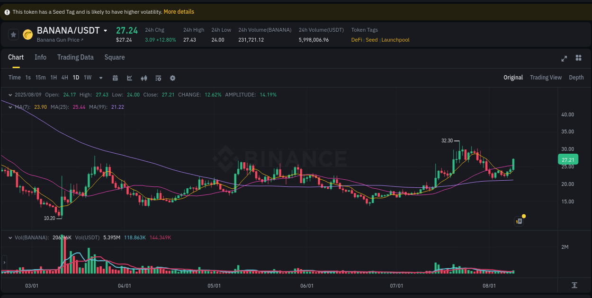This screenshot has height=298, width=592.
Task: Open the BANANA/USDT pair selector dropdown
Action: pos(105,30)
